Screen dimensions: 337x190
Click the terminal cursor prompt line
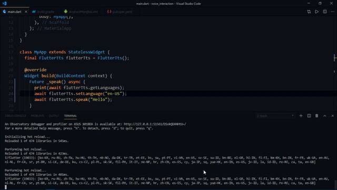pos(6,187)
